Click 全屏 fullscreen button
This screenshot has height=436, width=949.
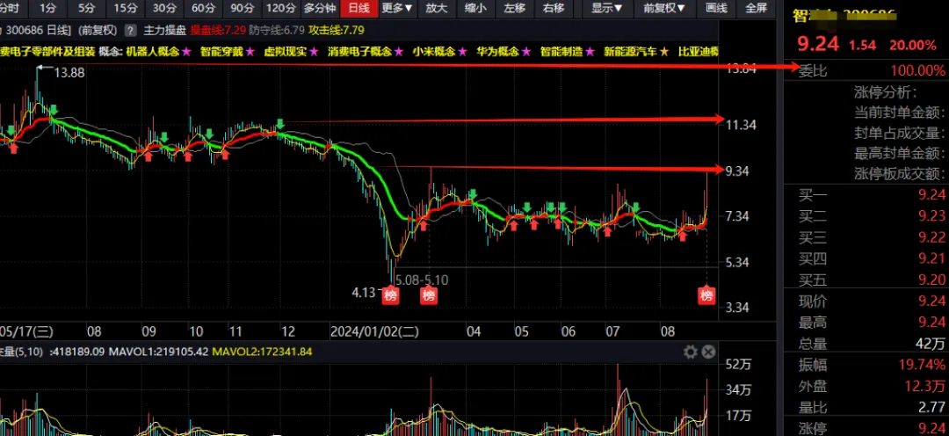click(x=757, y=8)
